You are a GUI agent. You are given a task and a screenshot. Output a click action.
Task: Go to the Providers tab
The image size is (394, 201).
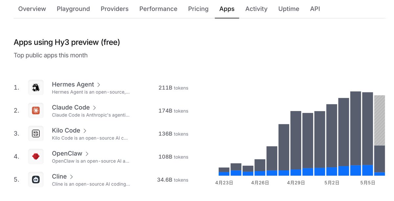click(115, 9)
